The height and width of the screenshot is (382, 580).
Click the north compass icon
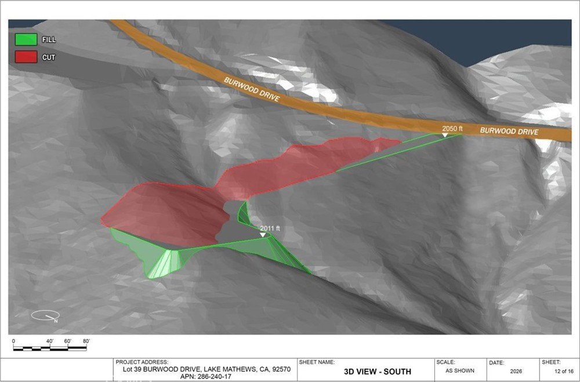(45, 316)
